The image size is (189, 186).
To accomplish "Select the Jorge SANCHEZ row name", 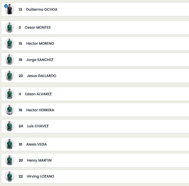I will [x=40, y=60].
